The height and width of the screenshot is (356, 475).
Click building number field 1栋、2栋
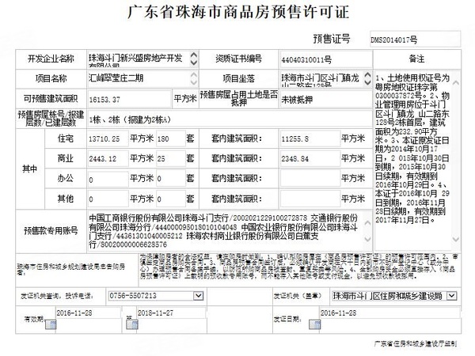click(x=230, y=119)
